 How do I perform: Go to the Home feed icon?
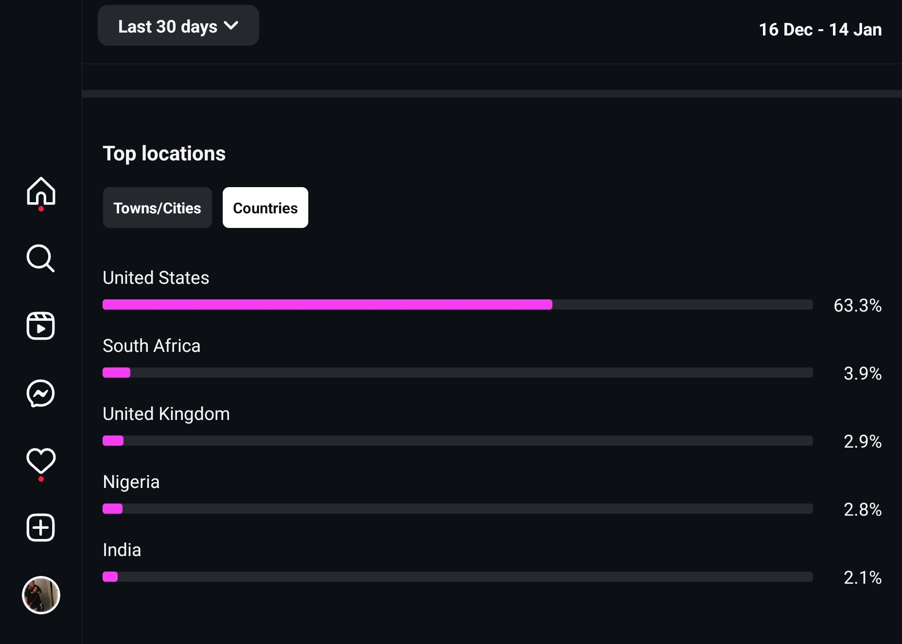[41, 191]
